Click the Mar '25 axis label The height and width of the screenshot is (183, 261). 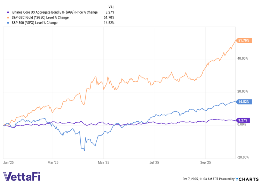[53, 162]
